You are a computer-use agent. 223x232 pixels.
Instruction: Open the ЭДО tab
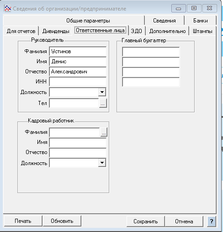coord(137,31)
